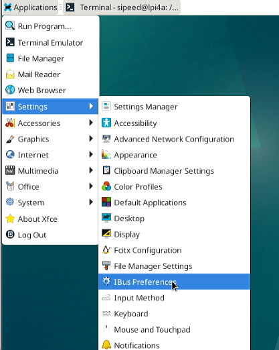Choose Log Out from Applications menu
This screenshot has width=279, height=350.
click(x=50, y=235)
